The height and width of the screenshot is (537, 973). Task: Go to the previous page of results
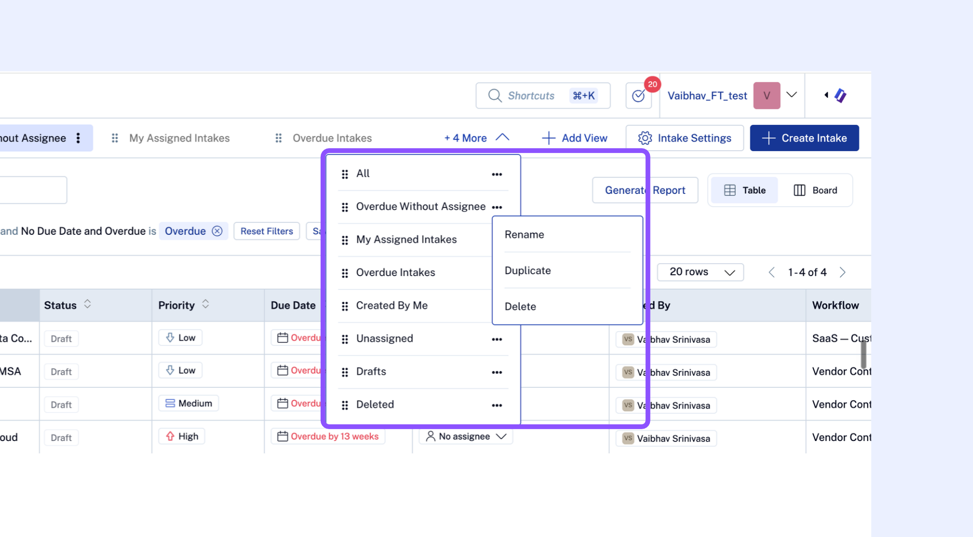(x=772, y=272)
